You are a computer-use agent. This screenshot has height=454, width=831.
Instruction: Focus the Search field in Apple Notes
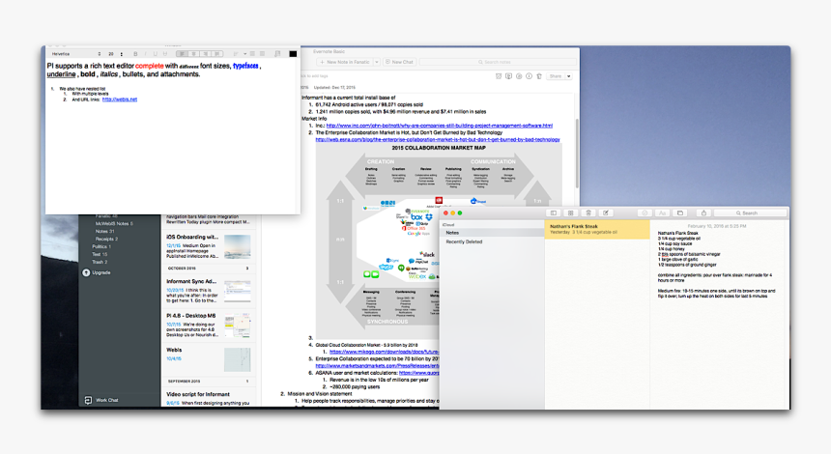pyautogui.click(x=750, y=213)
